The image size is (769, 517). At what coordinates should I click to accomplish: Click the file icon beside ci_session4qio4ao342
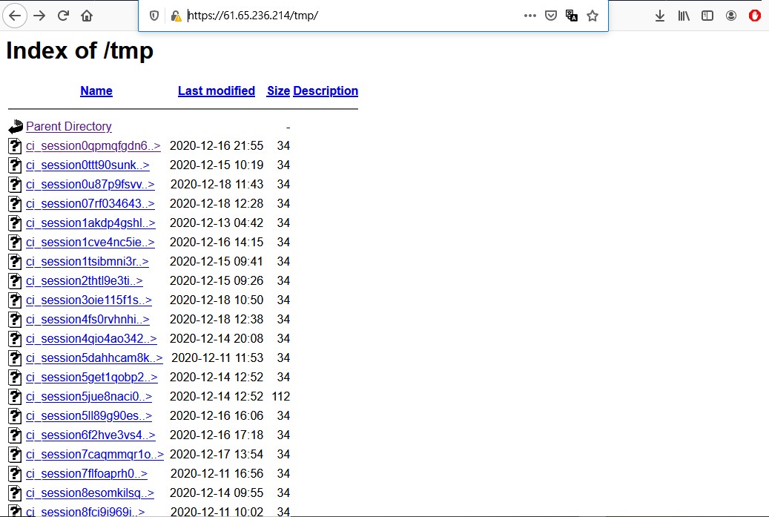16,338
